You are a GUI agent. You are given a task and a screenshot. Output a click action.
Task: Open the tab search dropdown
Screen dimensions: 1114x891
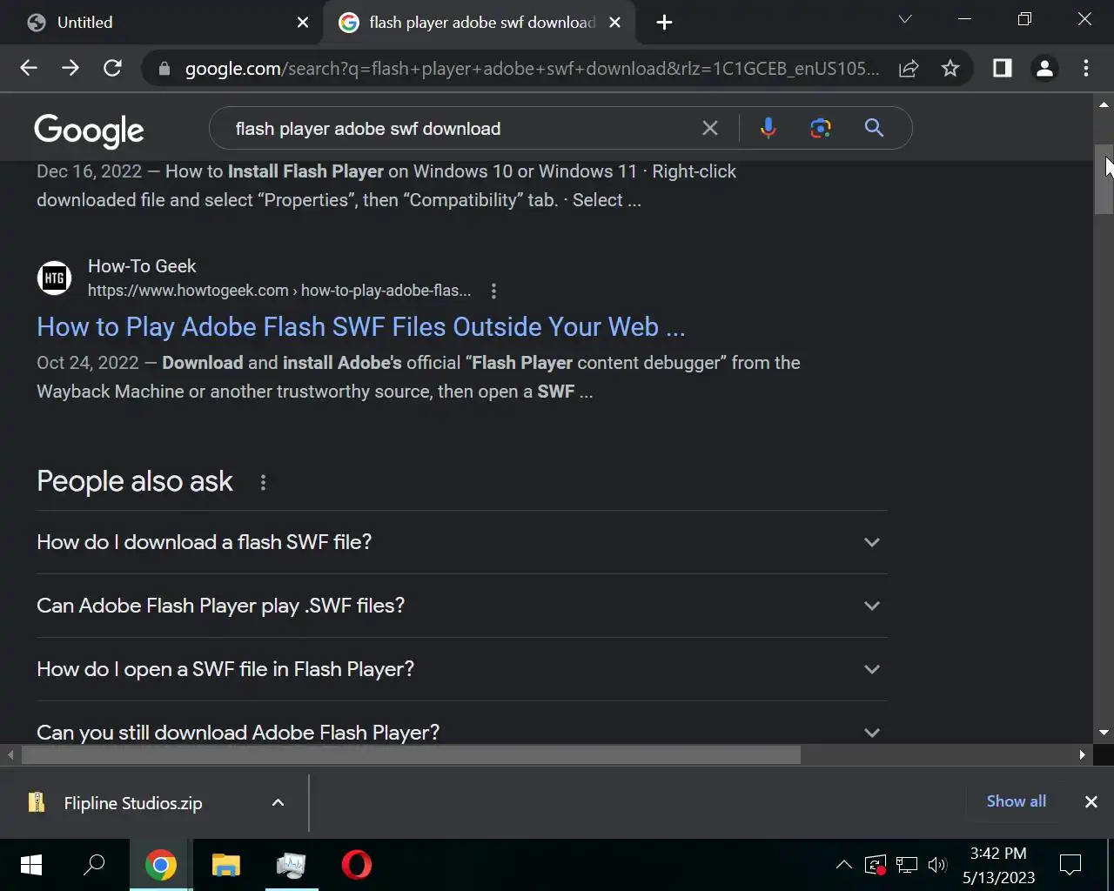click(905, 19)
